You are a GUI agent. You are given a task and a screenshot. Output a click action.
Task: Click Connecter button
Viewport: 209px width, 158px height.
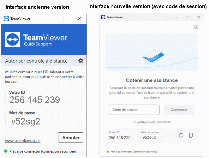pyautogui.click(x=179, y=110)
